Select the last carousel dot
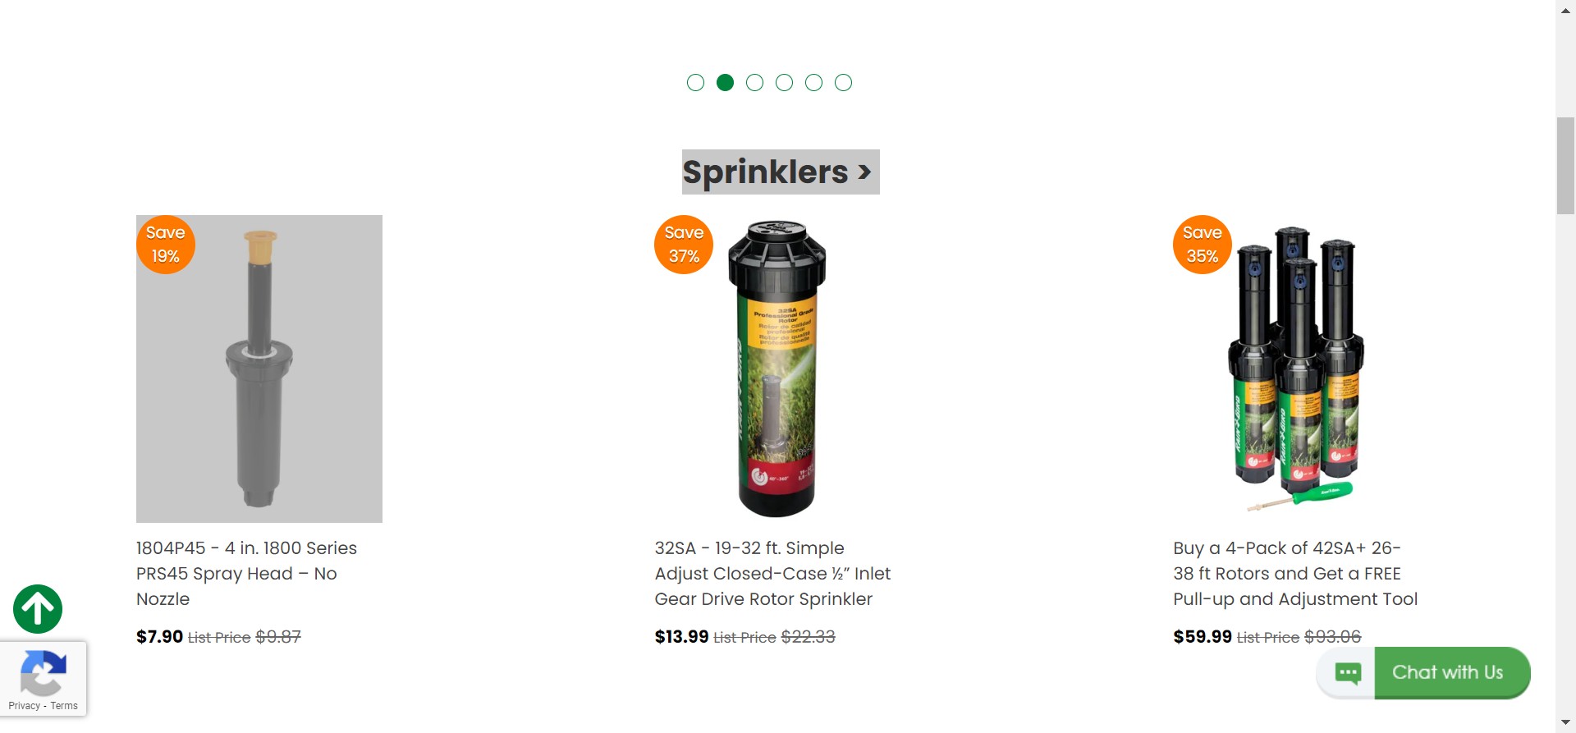Screen dimensions: 1576x733 (x=843, y=82)
